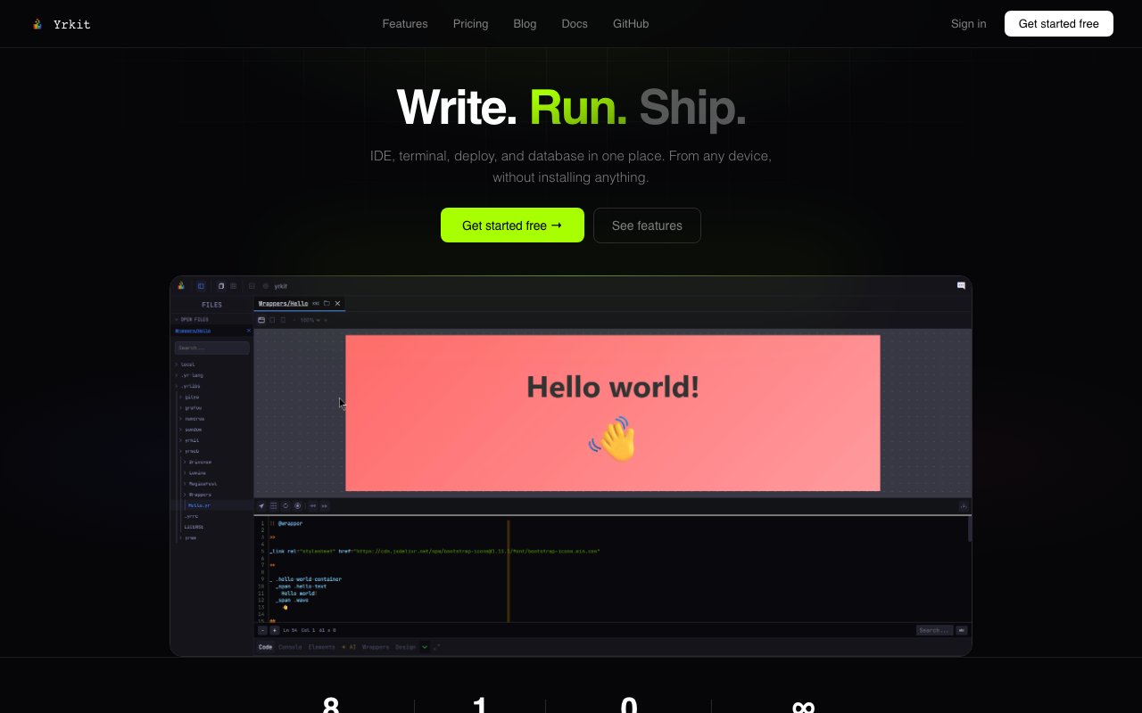This screenshot has height=713, width=1142.
Task: Click the expand arrows icon in bottom tabs
Action: click(x=436, y=647)
